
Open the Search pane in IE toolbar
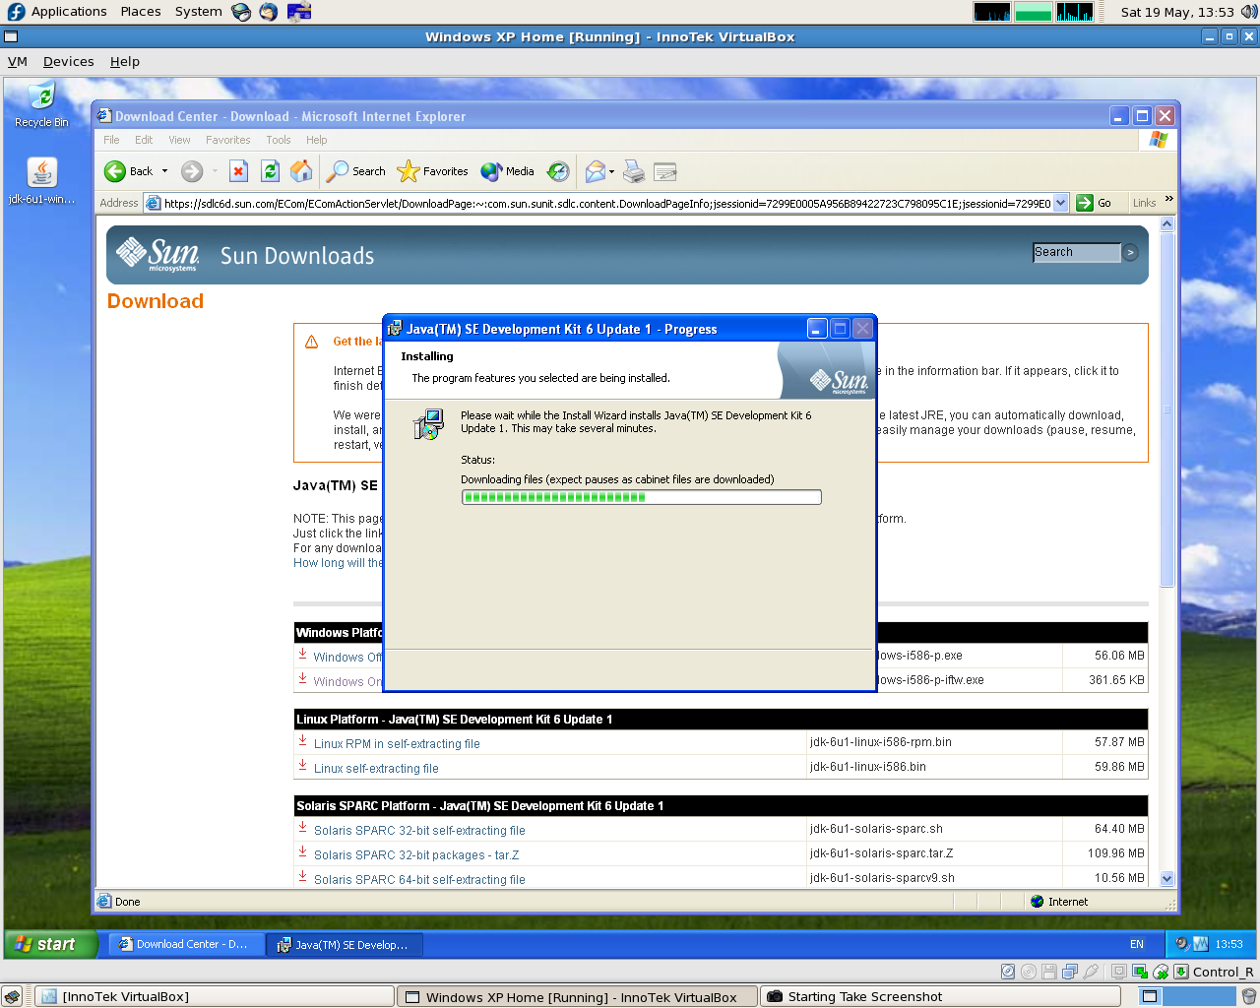coord(356,171)
